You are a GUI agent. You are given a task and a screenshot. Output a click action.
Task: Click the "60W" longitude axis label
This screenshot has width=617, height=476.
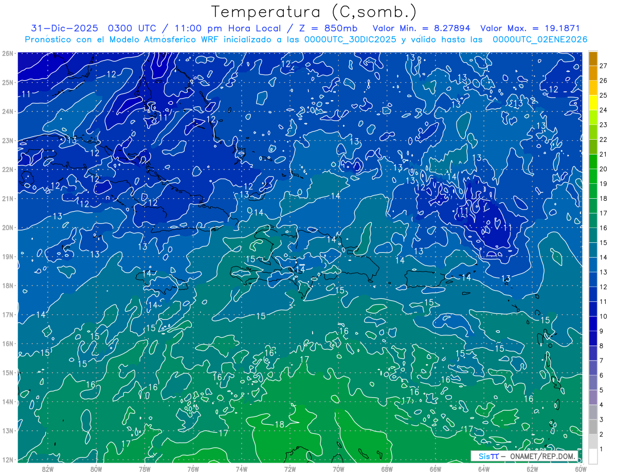tap(580, 468)
